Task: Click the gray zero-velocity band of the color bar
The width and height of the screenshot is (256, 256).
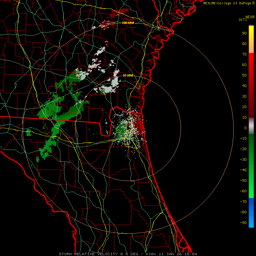Action: click(x=251, y=126)
